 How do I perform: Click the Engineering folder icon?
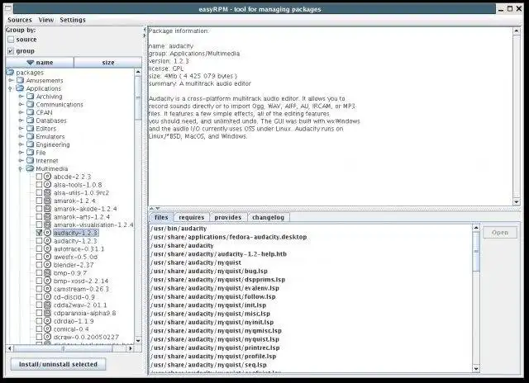pyautogui.click(x=31, y=144)
